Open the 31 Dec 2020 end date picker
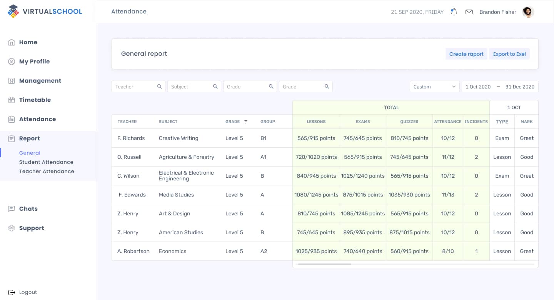 coord(520,87)
